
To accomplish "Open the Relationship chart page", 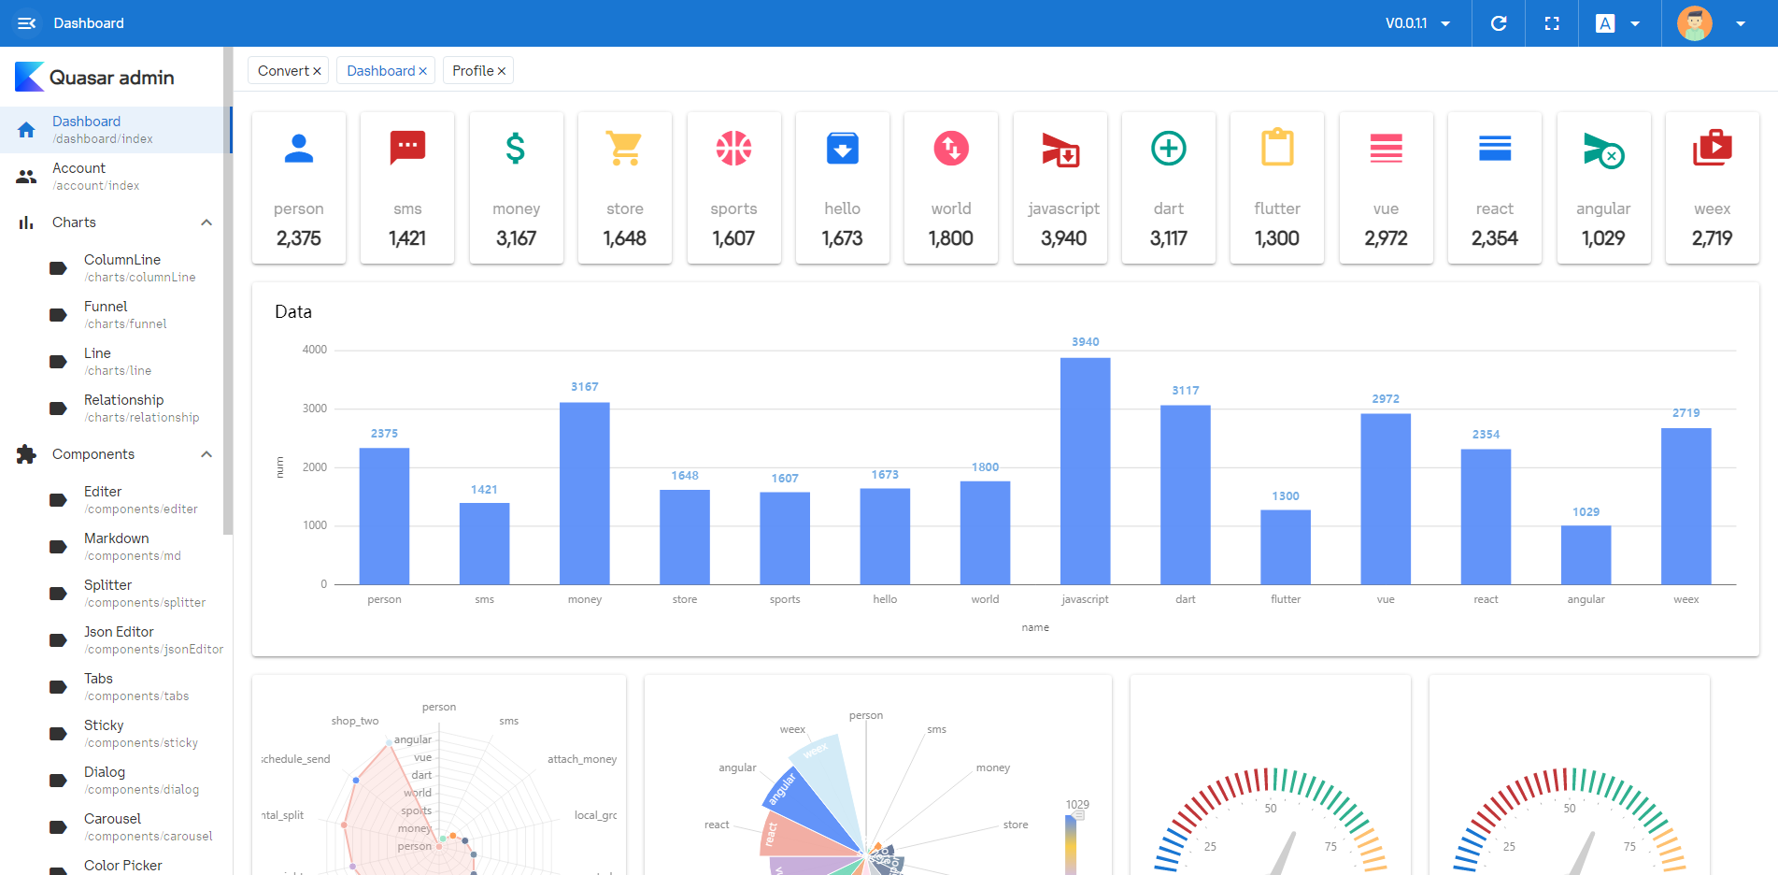I will [x=112, y=409].
